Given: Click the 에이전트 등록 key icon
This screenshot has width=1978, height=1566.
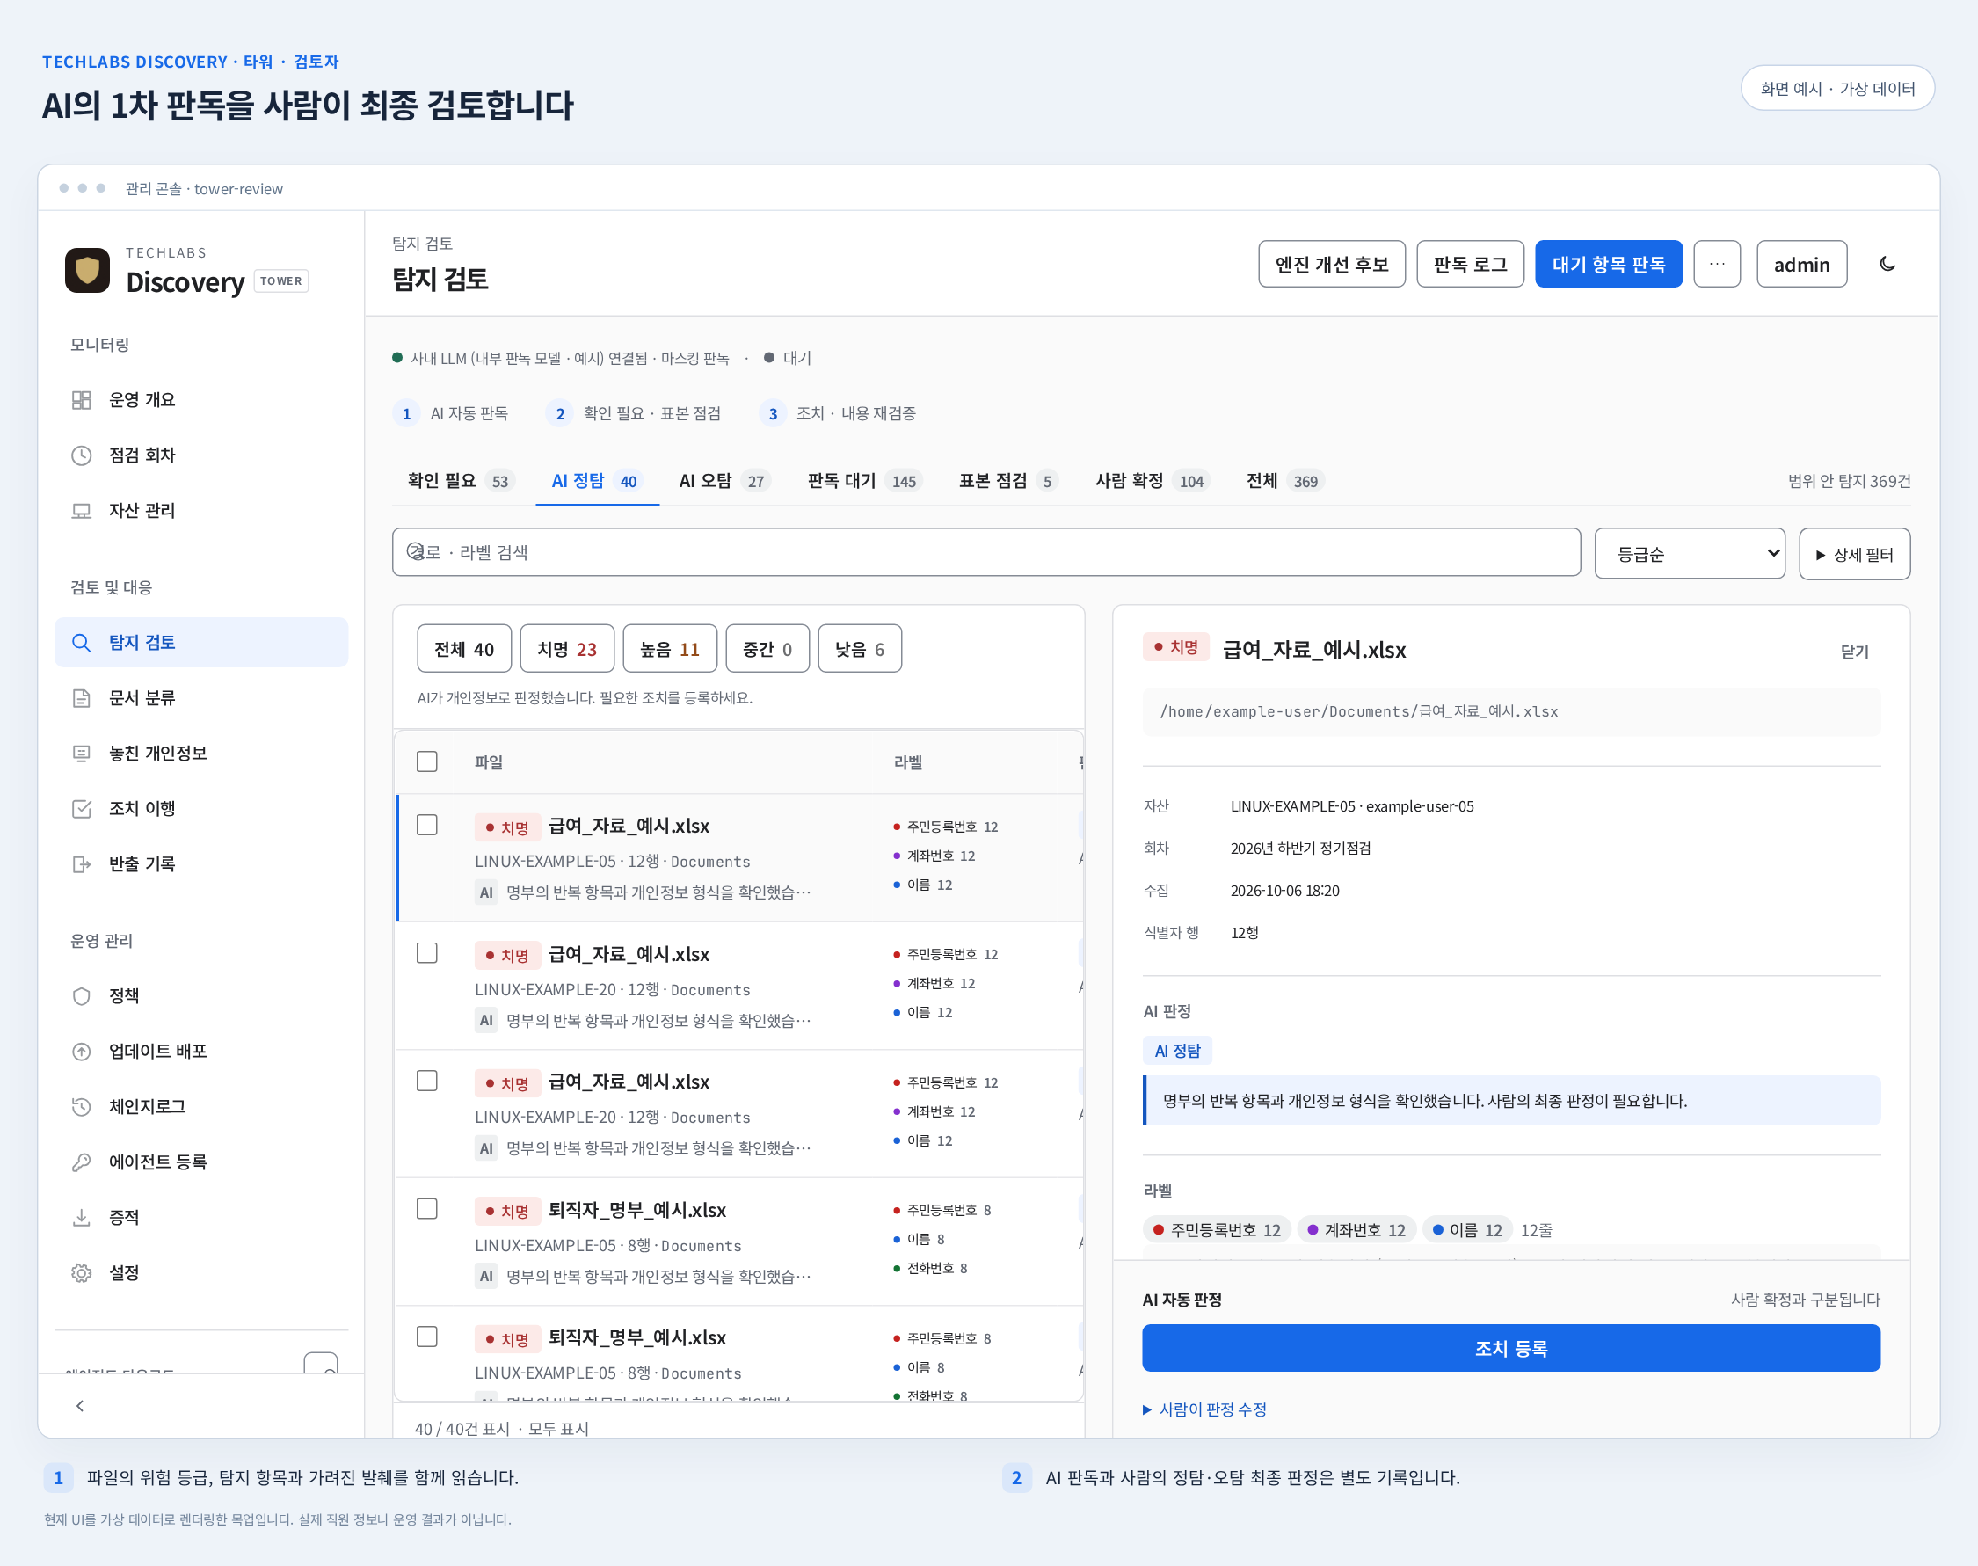Looking at the screenshot, I should tap(82, 1162).
